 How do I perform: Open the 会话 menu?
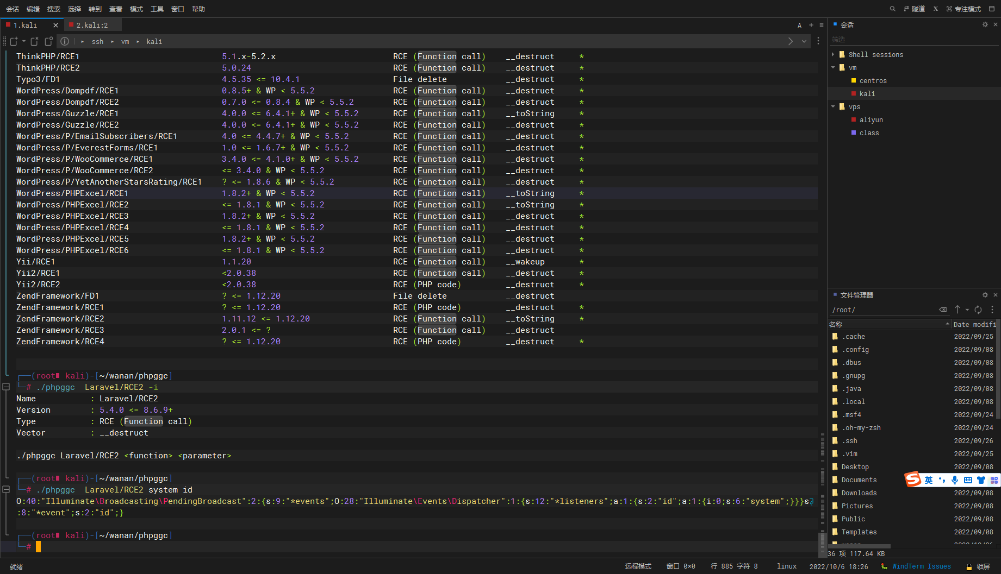[x=13, y=9]
